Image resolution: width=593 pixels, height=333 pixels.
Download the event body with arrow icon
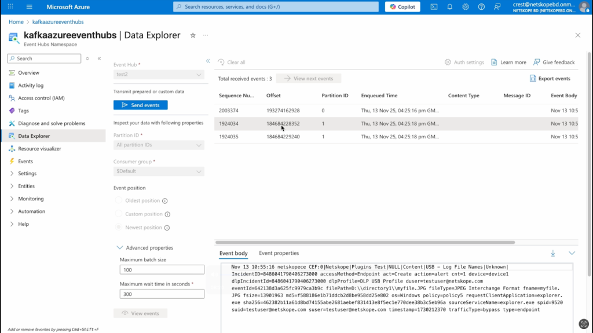tap(553, 253)
